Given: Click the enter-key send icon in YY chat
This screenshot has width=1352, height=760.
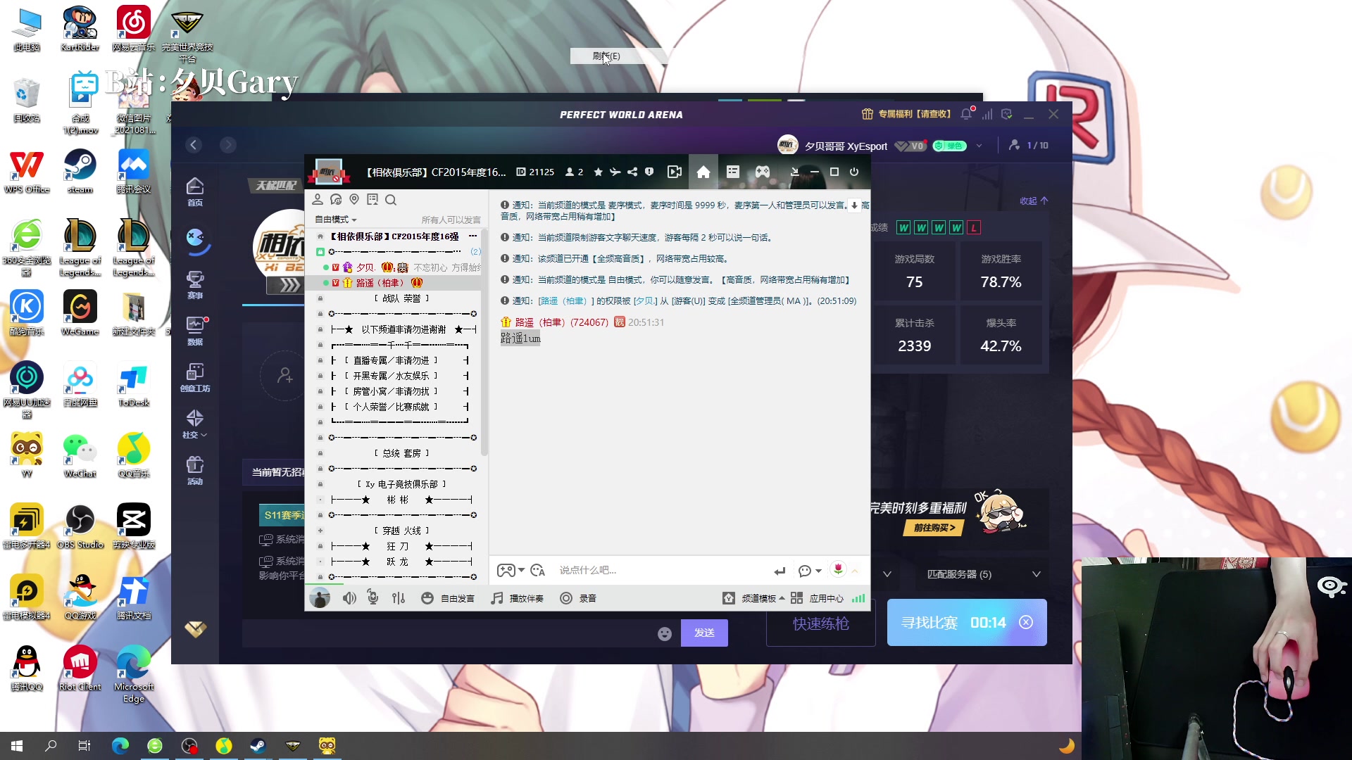Looking at the screenshot, I should pos(780,571).
